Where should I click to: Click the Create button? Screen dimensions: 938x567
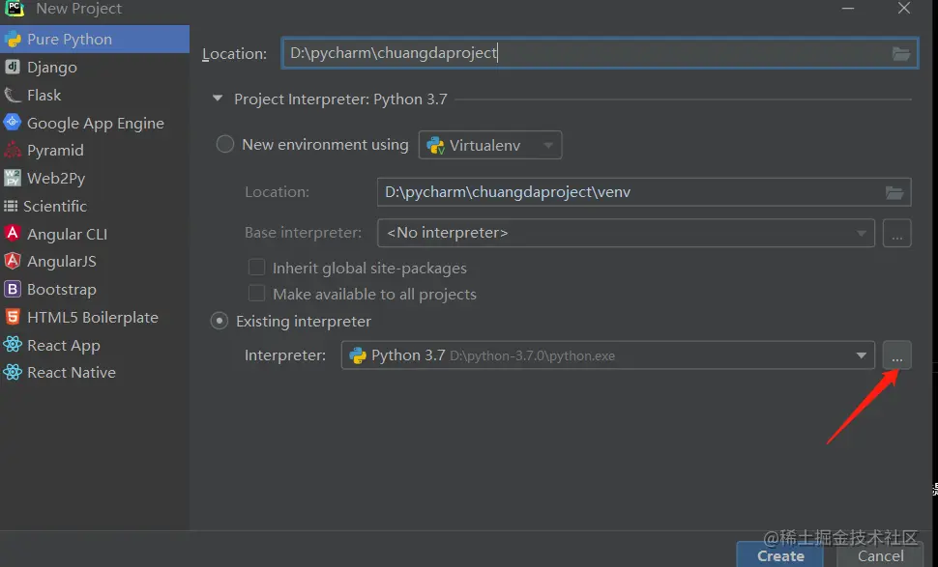[x=779, y=555]
